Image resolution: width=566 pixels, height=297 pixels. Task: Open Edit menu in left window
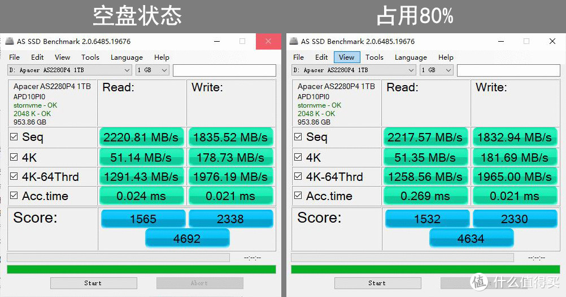(x=37, y=57)
